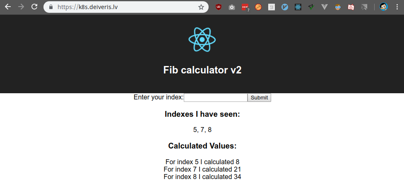Screen dimensions: 404x191
Task: Click the red cat face extension icon
Action: coord(351,7)
